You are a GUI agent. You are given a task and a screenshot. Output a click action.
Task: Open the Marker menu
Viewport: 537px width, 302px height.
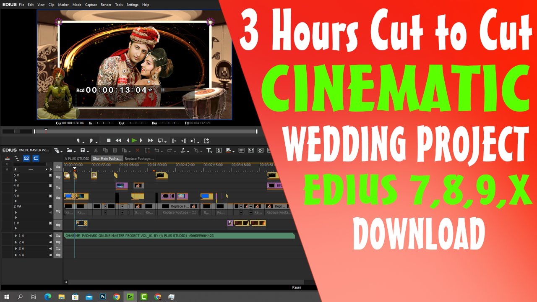pyautogui.click(x=63, y=5)
